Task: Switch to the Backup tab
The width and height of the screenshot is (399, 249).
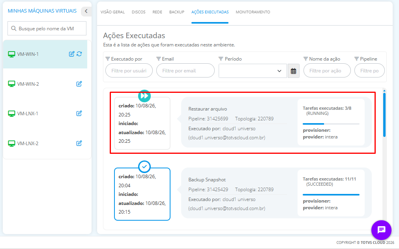Action: tap(176, 12)
